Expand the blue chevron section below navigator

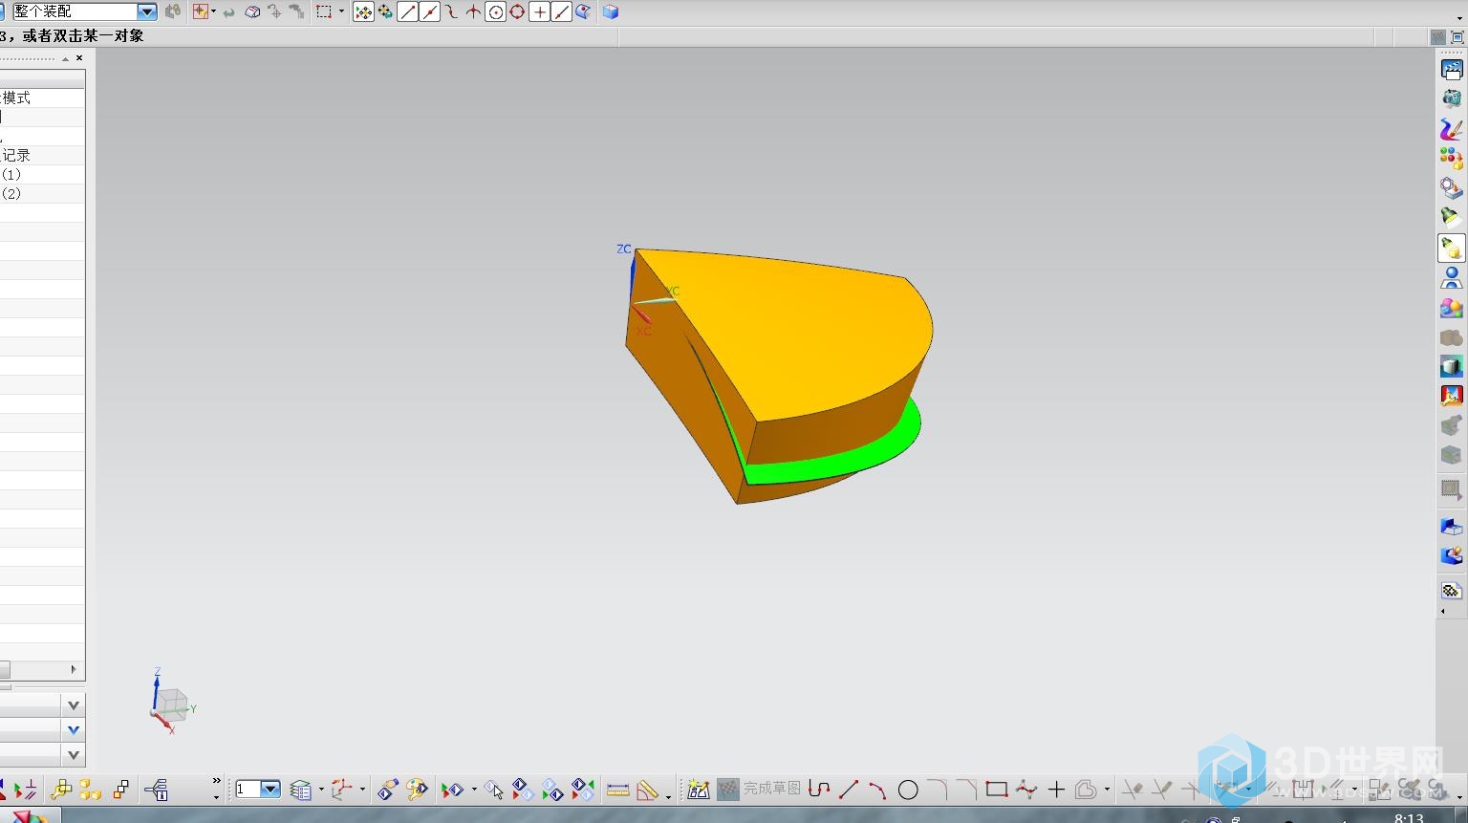pos(74,730)
